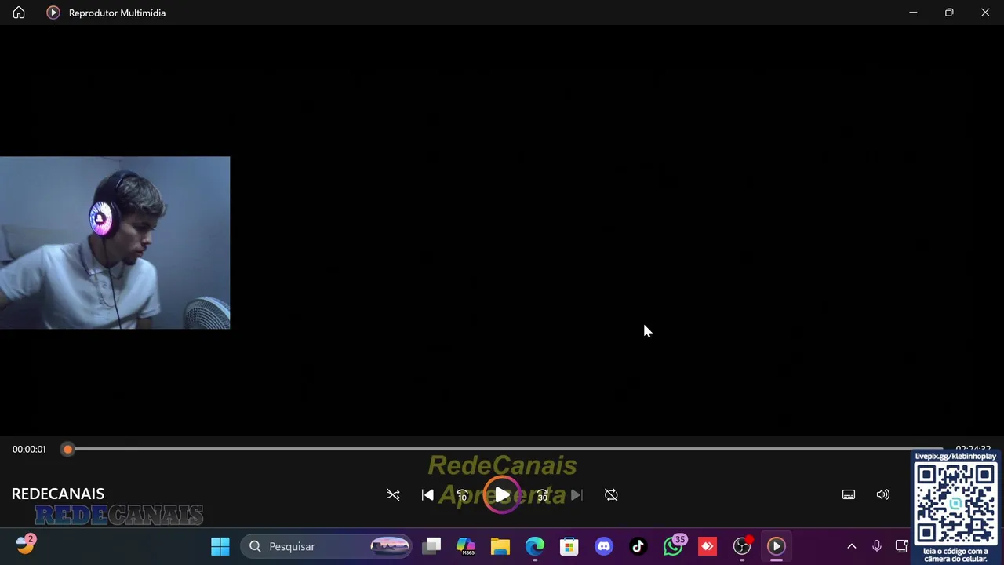
Task: Show hidden system tray icons
Action: coord(852,546)
